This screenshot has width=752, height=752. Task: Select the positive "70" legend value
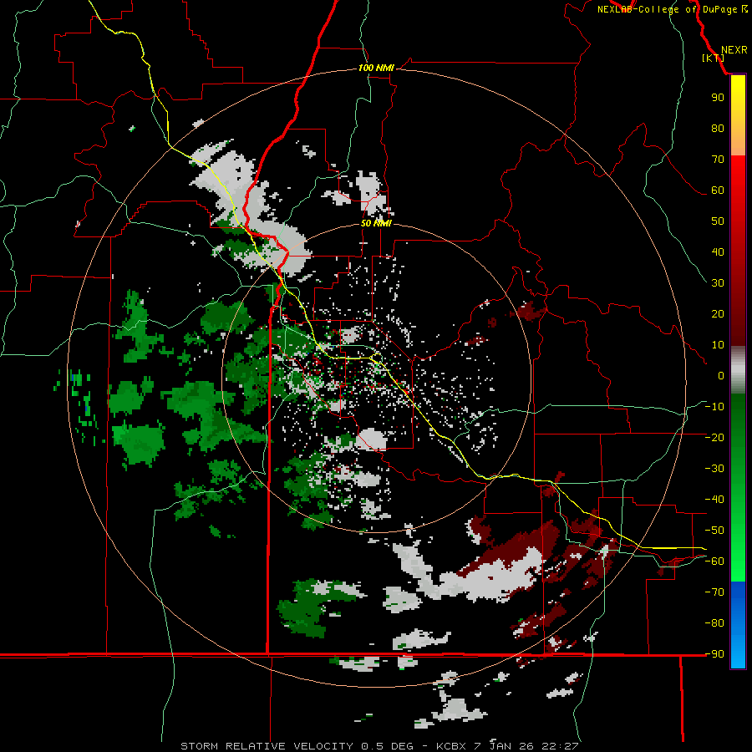[x=718, y=160]
